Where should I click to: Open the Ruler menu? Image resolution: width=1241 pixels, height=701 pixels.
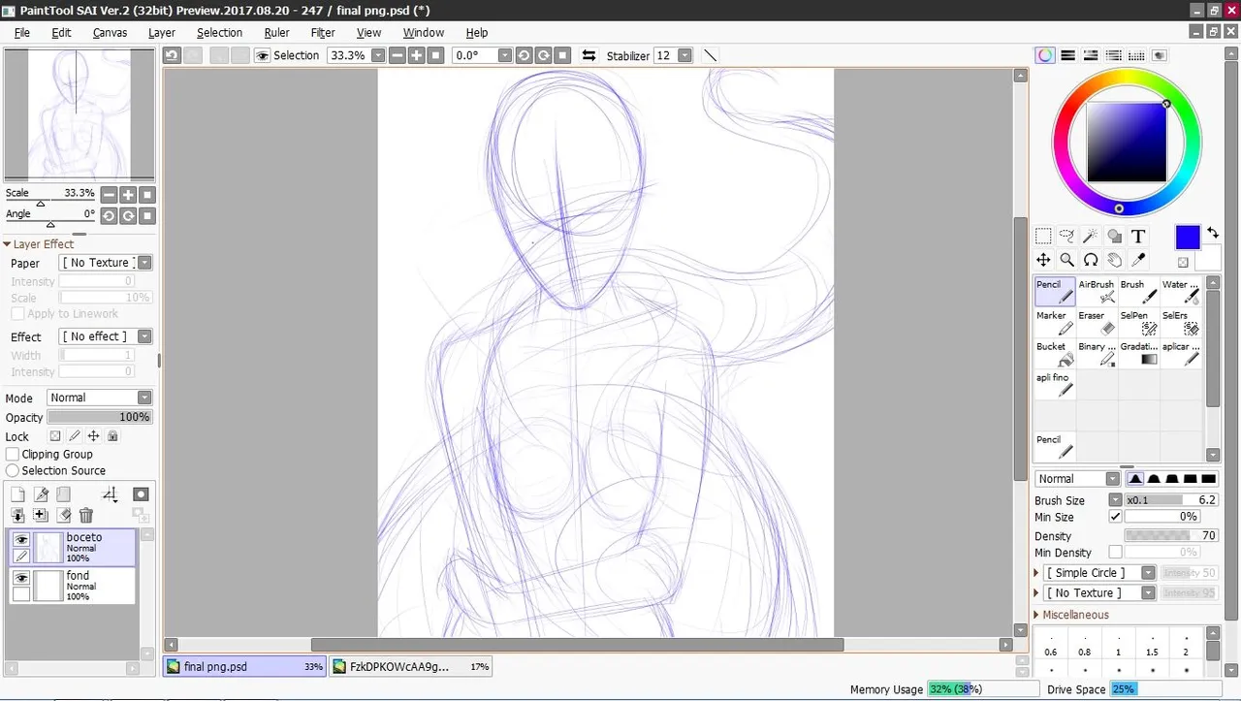coord(277,33)
